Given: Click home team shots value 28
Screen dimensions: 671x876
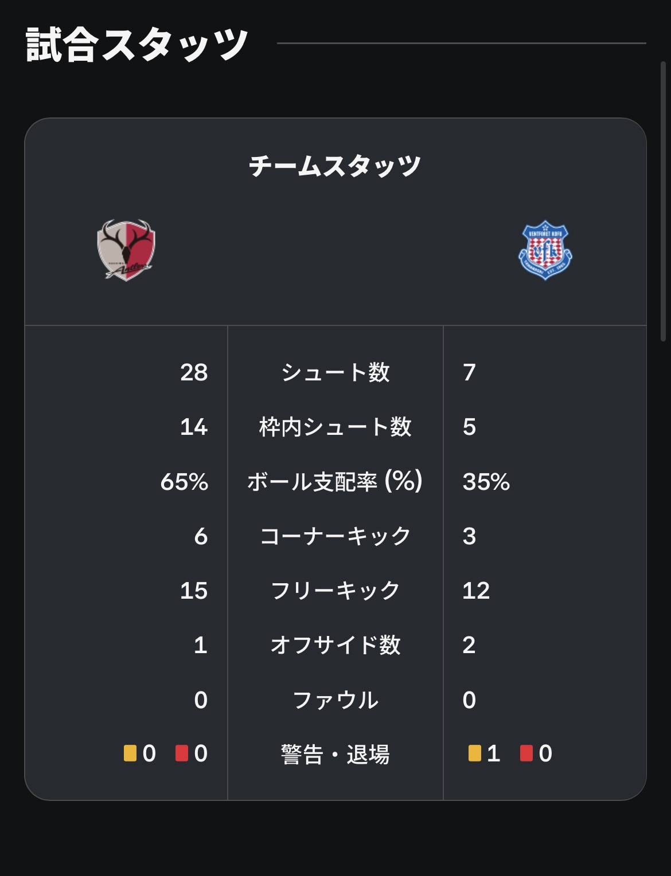Looking at the screenshot, I should coord(194,372).
